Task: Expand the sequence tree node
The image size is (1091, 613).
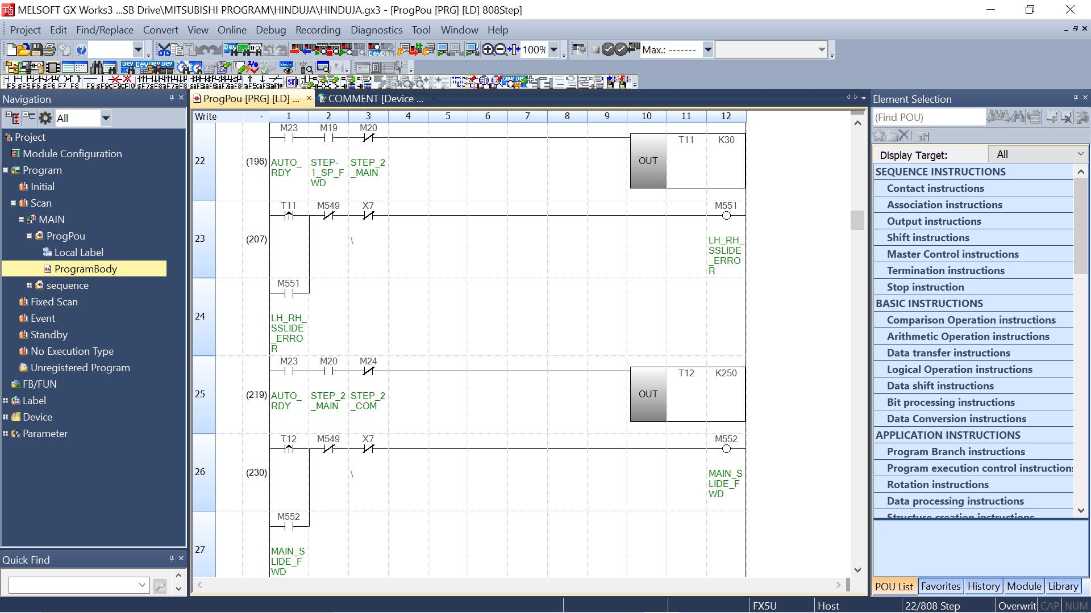Action: pos(29,285)
